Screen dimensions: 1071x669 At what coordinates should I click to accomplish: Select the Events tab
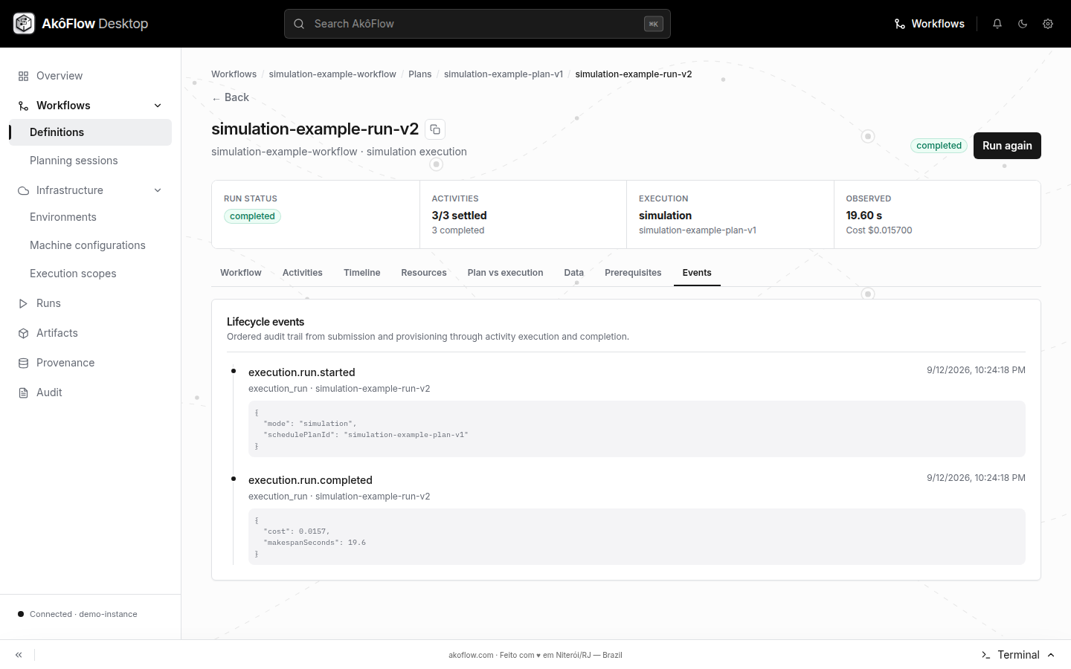[697, 273]
